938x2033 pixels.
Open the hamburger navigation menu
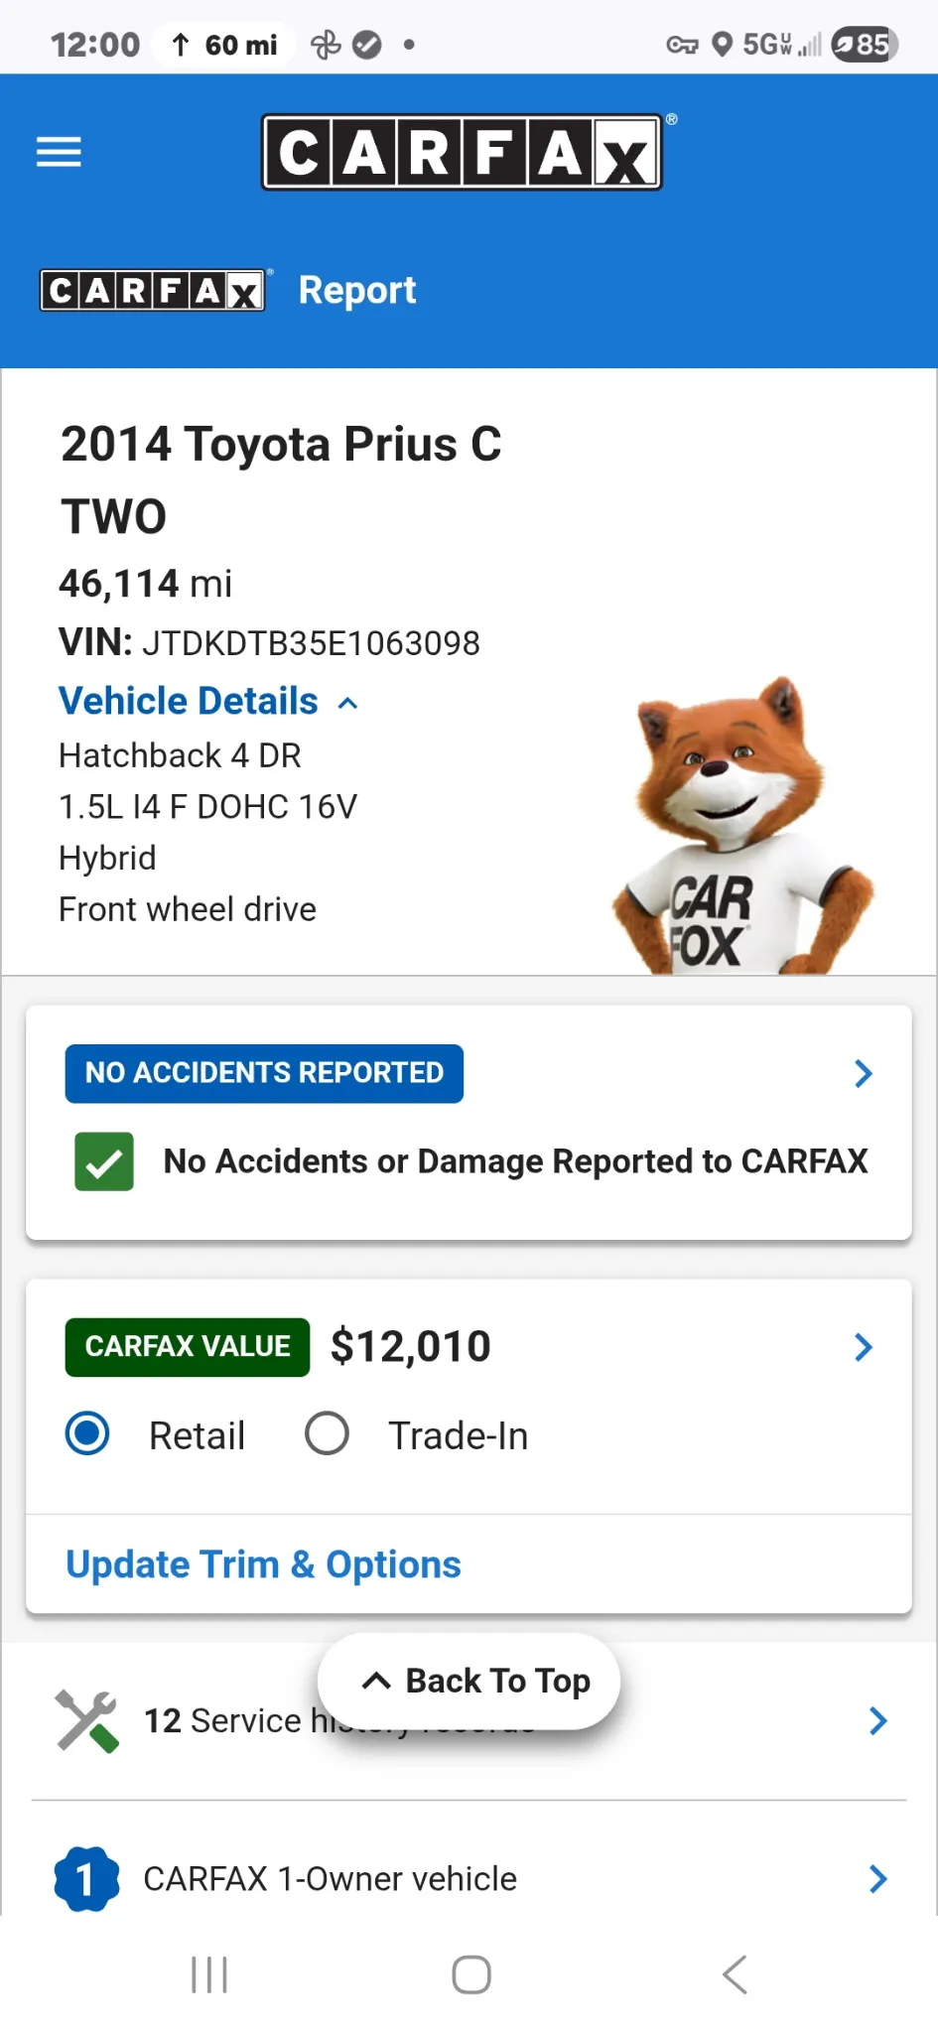[x=59, y=152]
